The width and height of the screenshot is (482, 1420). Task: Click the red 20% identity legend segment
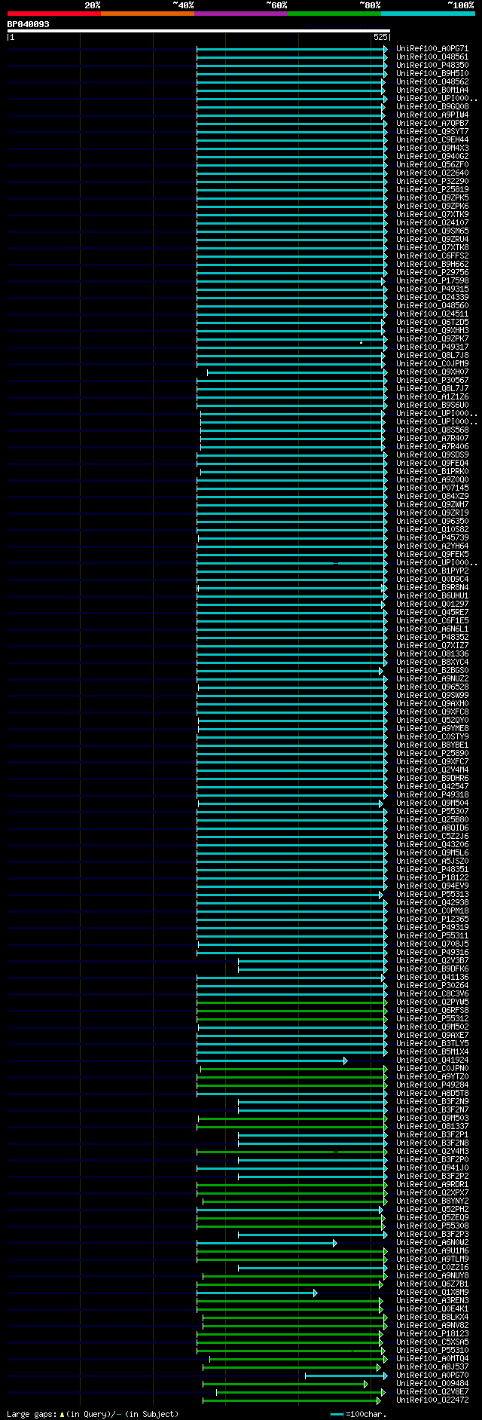pyautogui.click(x=54, y=14)
